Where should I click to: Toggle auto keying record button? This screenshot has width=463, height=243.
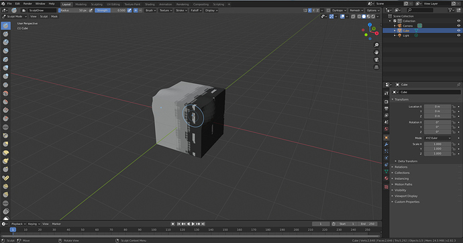pyautogui.click(x=173, y=224)
